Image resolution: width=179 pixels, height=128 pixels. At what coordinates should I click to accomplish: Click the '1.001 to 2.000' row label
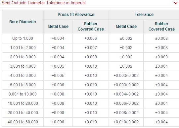[x=23, y=47]
